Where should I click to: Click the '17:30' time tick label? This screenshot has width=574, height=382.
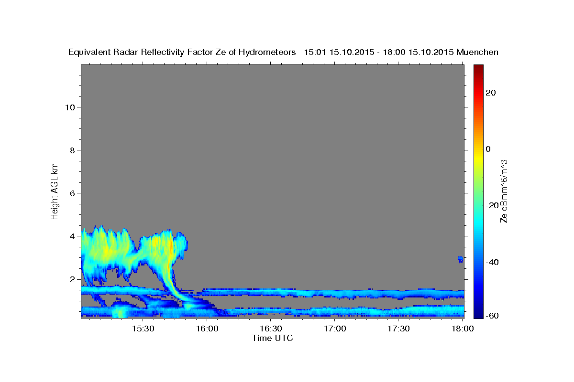pos(398,329)
